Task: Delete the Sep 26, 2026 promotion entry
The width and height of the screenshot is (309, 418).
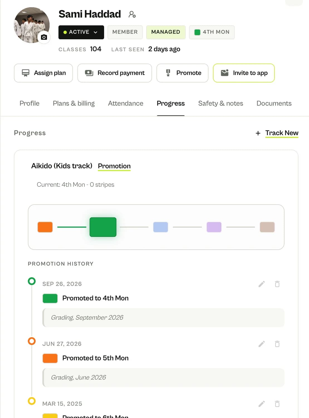Action: [277, 284]
